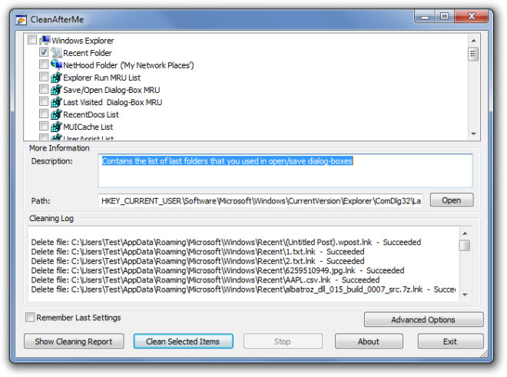Click log line for AAPL.csv.lnk

tap(205, 279)
